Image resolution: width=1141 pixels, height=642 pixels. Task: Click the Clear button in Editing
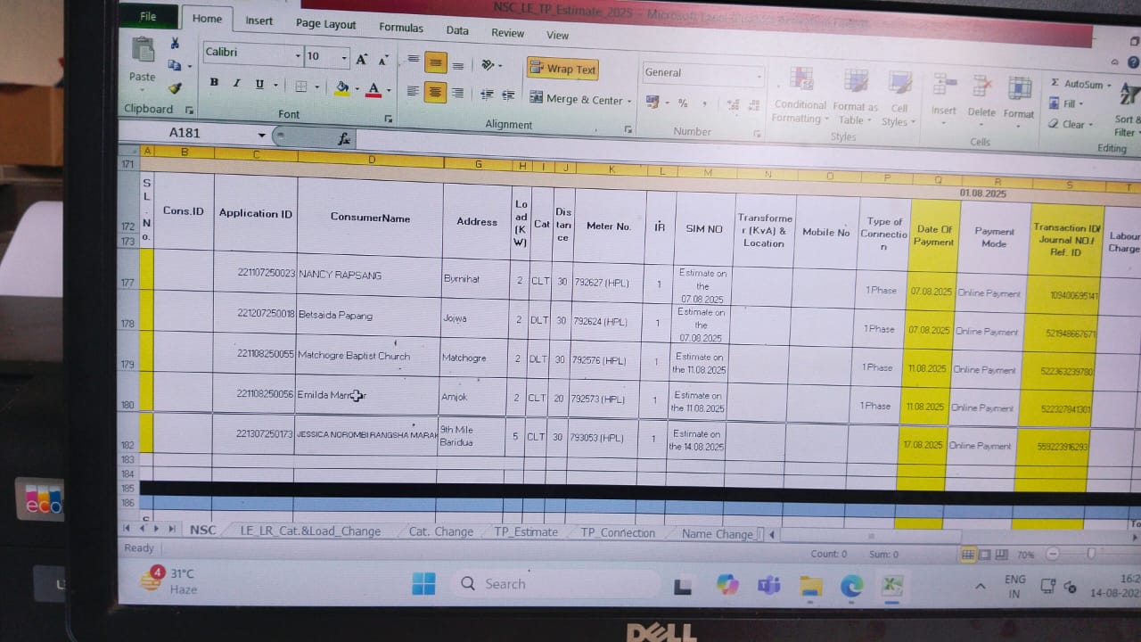(1070, 124)
